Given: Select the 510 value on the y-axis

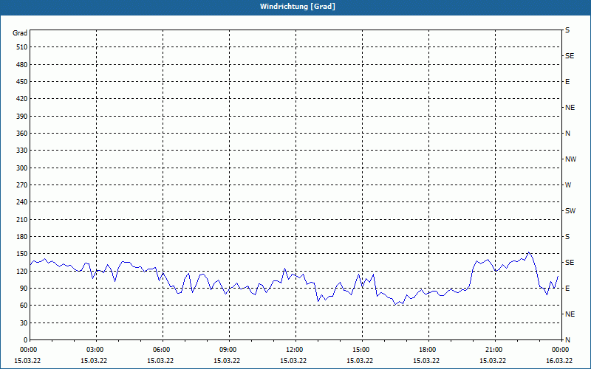Looking at the screenshot, I should tap(20, 47).
